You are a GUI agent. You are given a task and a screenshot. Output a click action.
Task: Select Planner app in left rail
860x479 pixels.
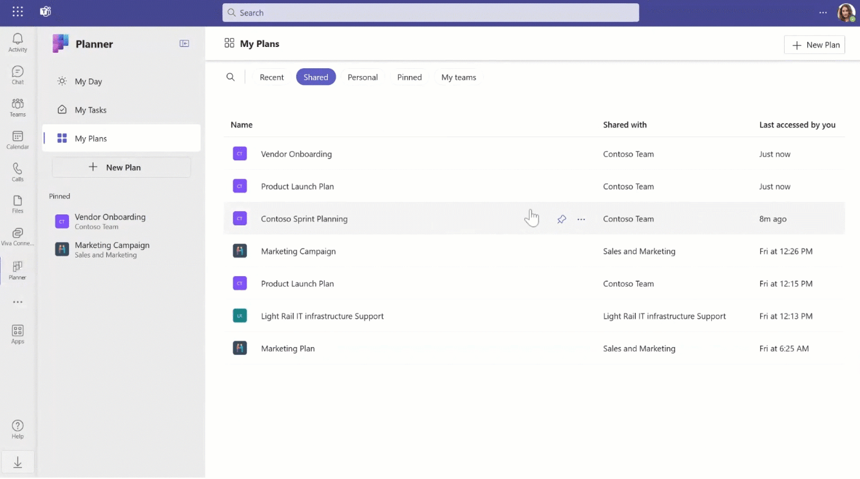click(17, 270)
